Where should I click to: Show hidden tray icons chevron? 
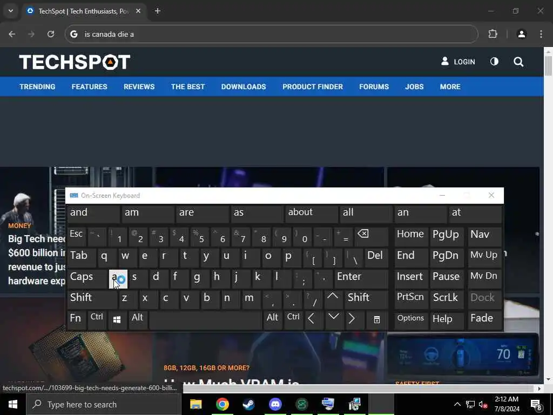pyautogui.click(x=457, y=404)
